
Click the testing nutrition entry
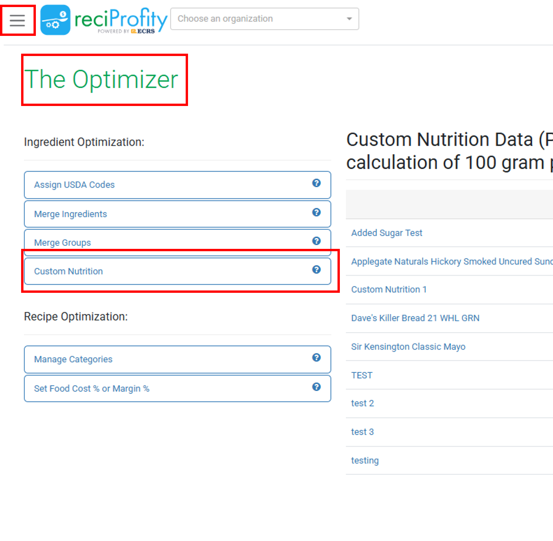(365, 460)
